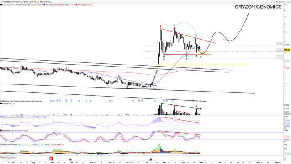This screenshot has height=164, width=291.
Task: Click the yellow 2.625 current price tag
Action: coord(287,50)
